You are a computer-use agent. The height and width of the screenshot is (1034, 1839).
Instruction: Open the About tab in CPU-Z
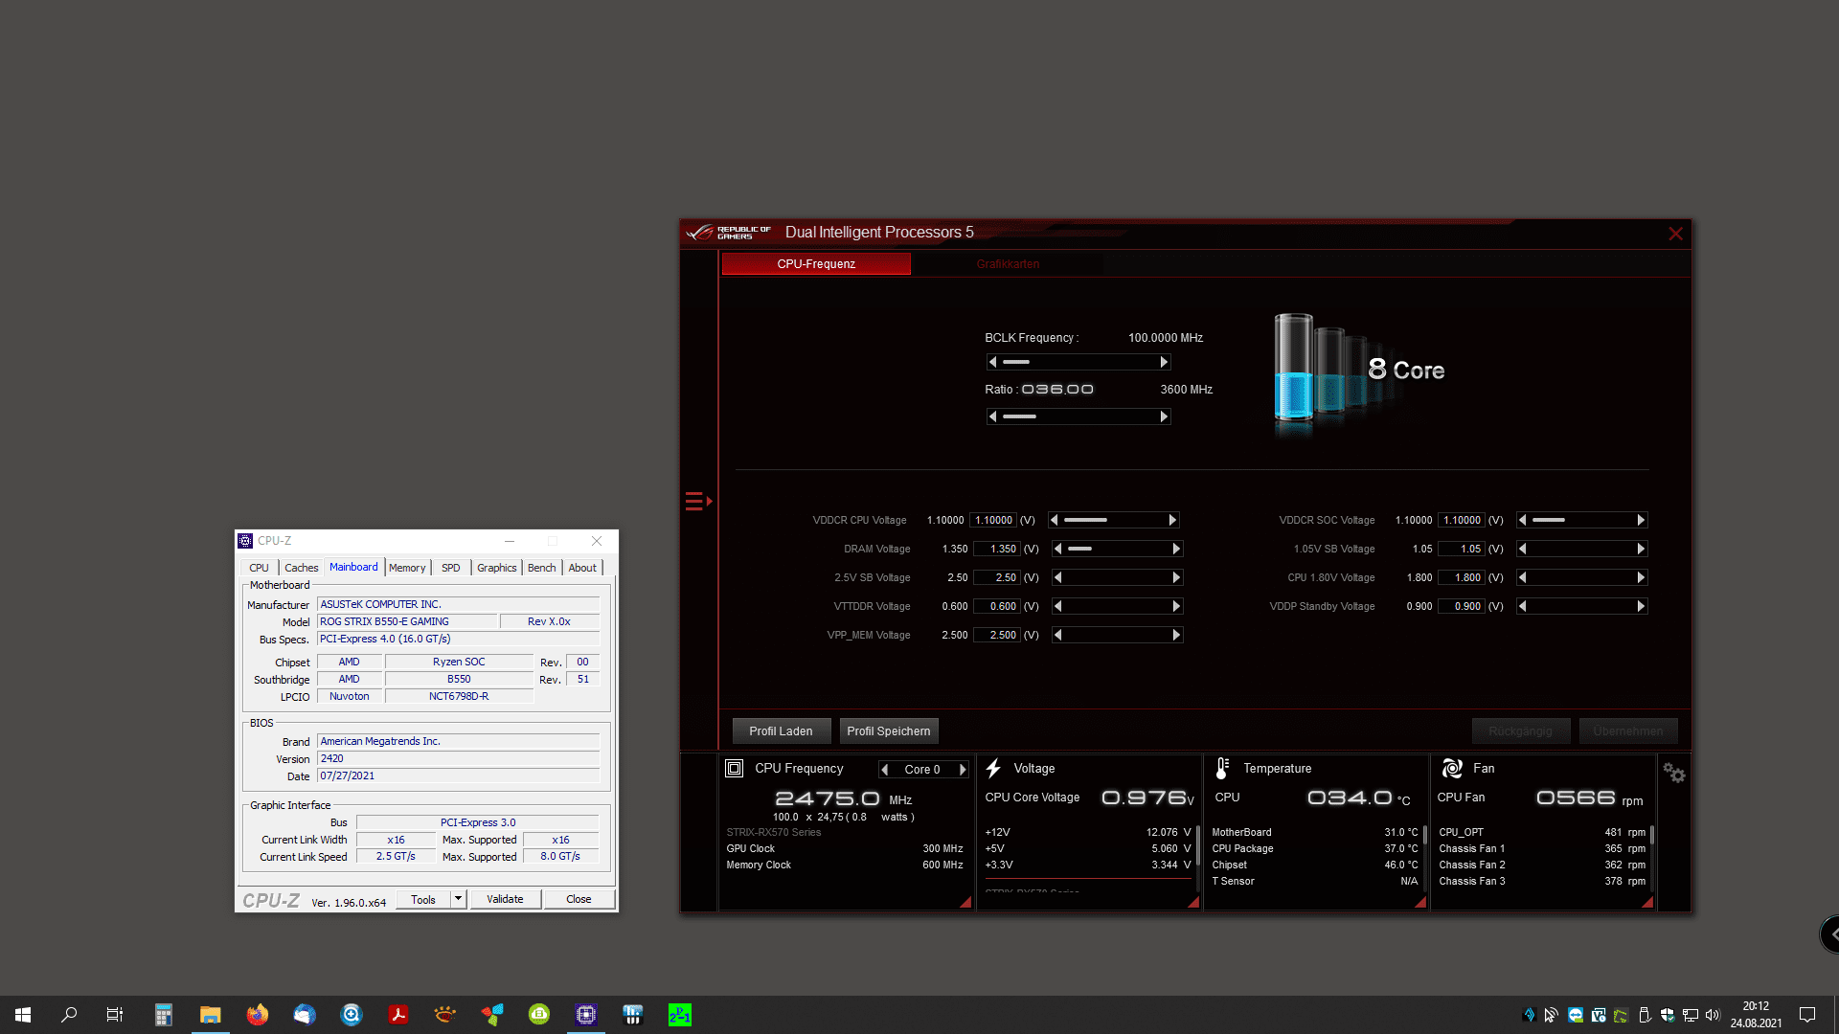tap(582, 568)
